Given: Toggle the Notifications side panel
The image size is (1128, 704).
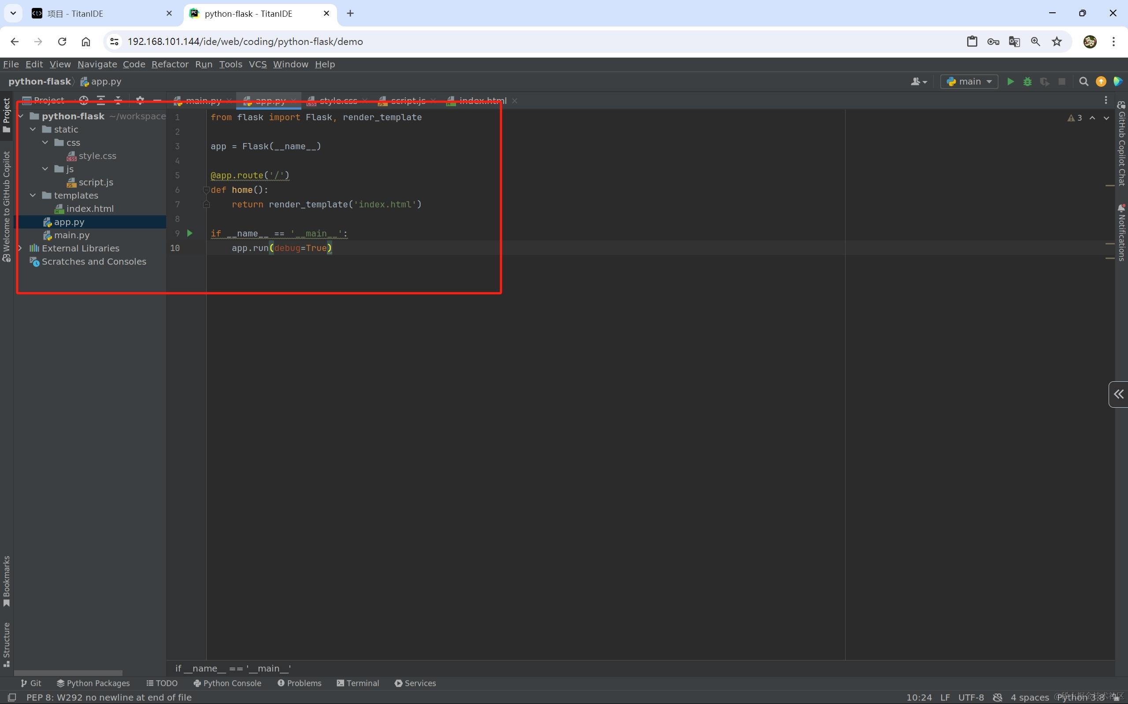Looking at the screenshot, I should 1121,232.
